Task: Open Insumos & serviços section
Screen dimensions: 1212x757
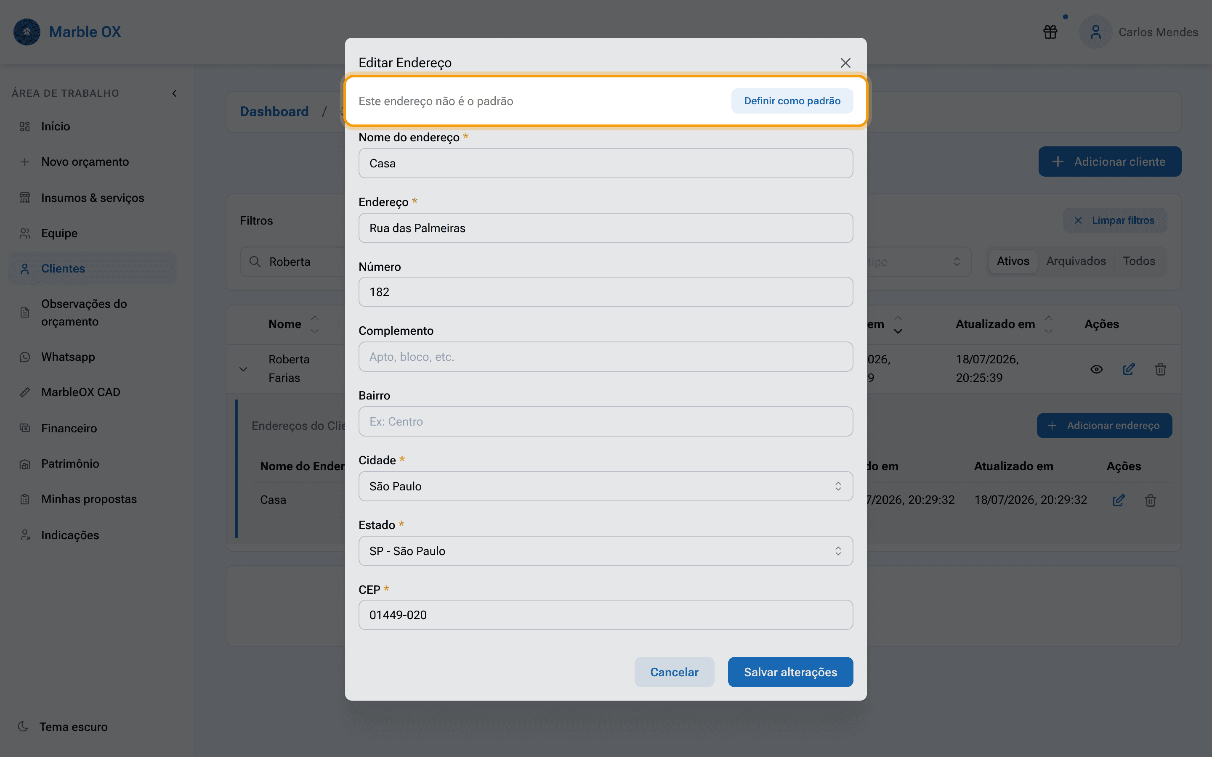Action: pyautogui.click(x=93, y=198)
